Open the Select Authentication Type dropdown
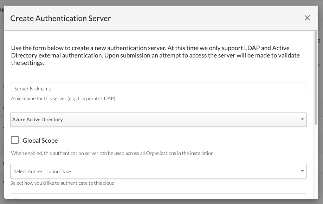The width and height of the screenshot is (323, 204). coord(159,171)
